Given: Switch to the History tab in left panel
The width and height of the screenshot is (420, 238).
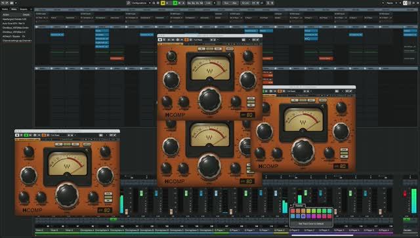Looking at the screenshot, I should tap(14, 9).
